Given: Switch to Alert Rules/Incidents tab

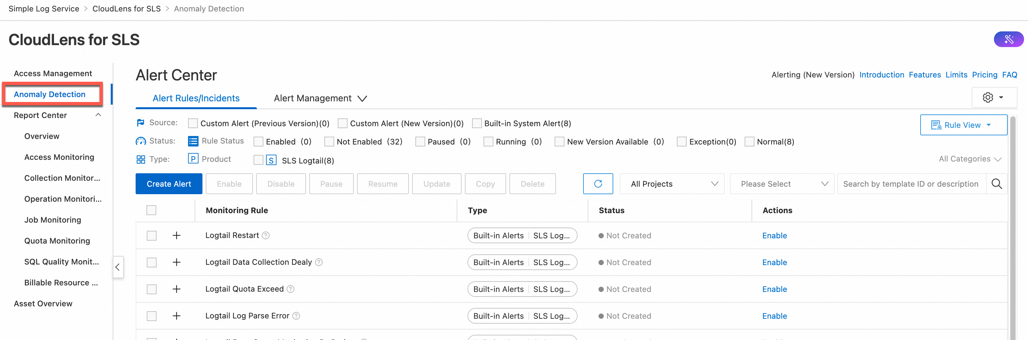Looking at the screenshot, I should pyautogui.click(x=196, y=98).
